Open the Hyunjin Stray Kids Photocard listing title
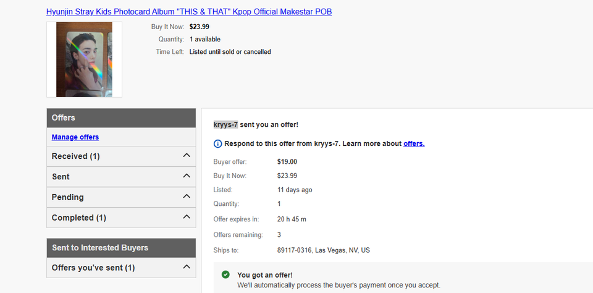The height and width of the screenshot is (293, 593). [189, 12]
